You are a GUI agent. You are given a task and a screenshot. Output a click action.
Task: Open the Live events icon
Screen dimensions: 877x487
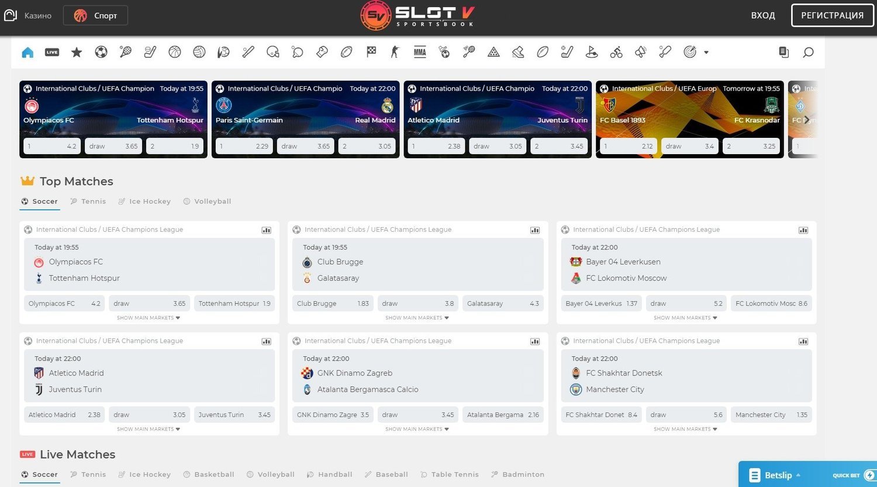pyautogui.click(x=52, y=53)
